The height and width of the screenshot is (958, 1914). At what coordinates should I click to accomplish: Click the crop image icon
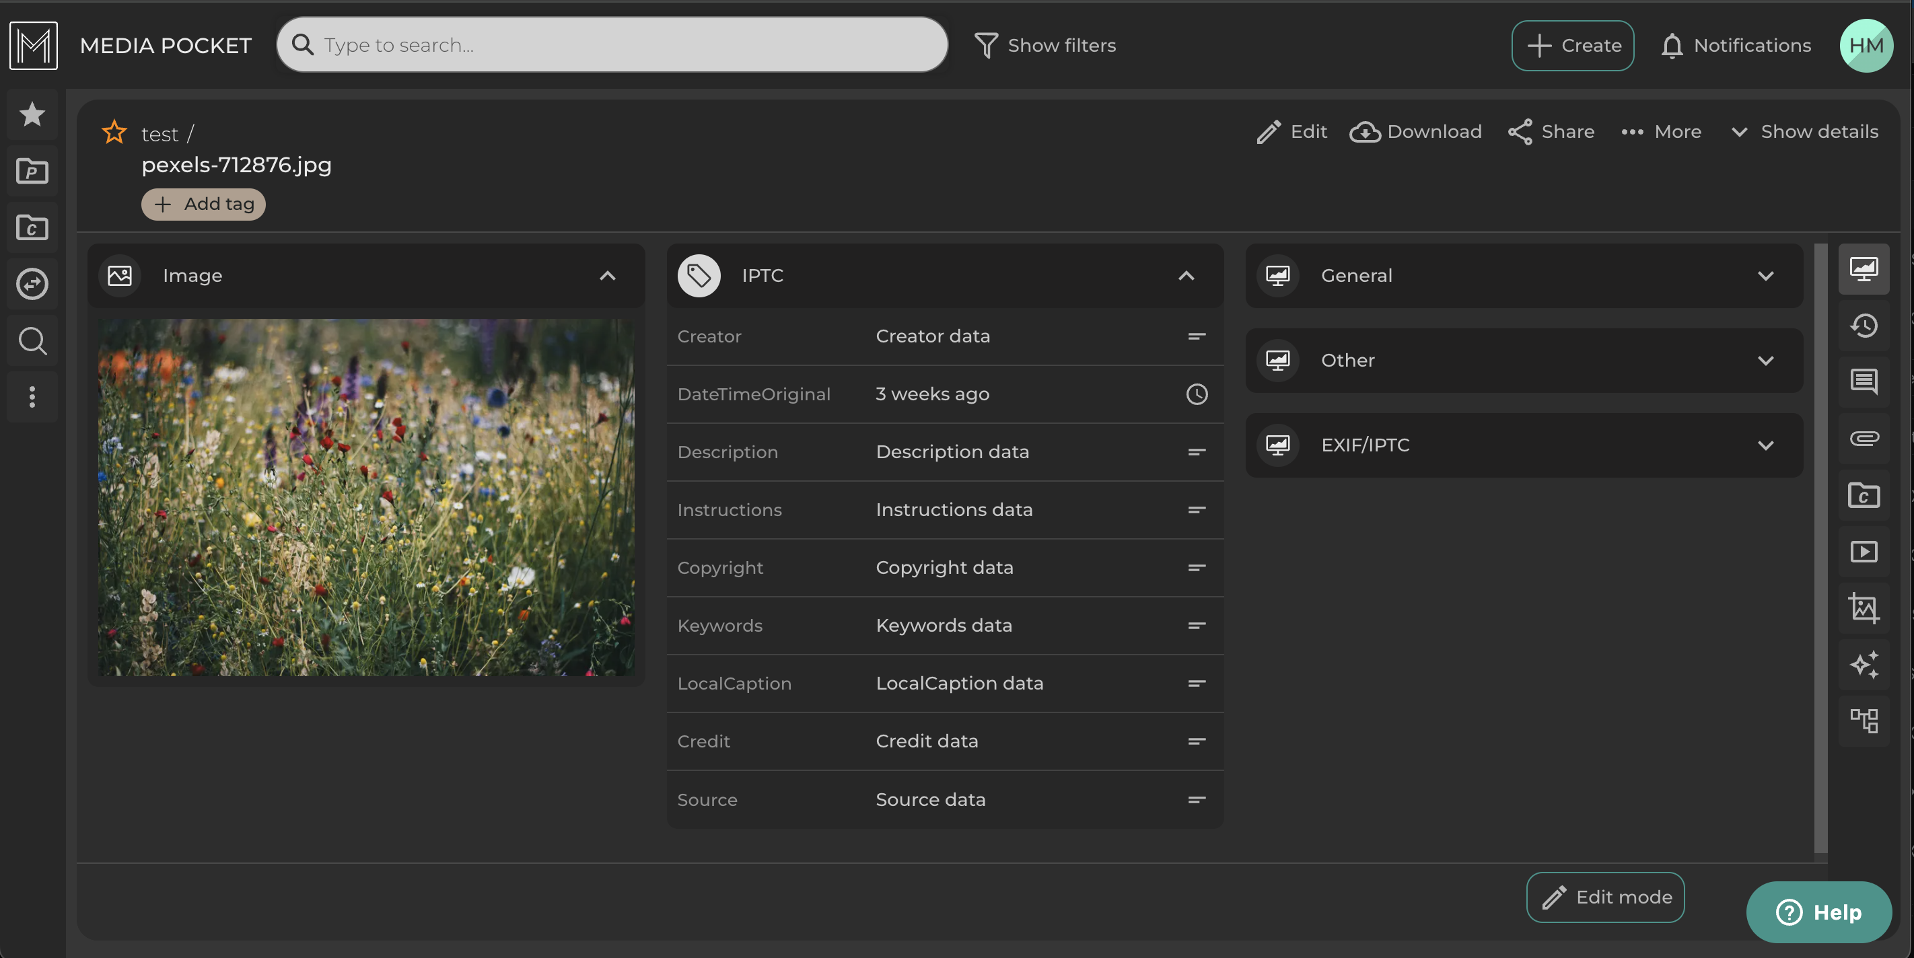click(x=1864, y=607)
